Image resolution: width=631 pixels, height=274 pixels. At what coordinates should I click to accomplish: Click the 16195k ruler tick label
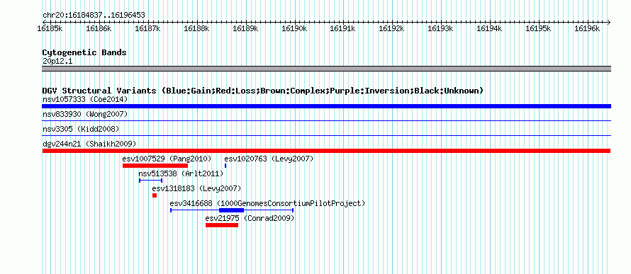(x=538, y=28)
